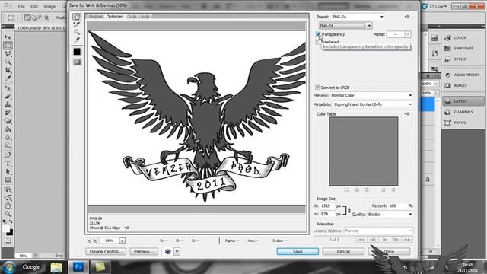The image size is (487, 274).
Task: Select the History Brush tool
Action: 8,113
